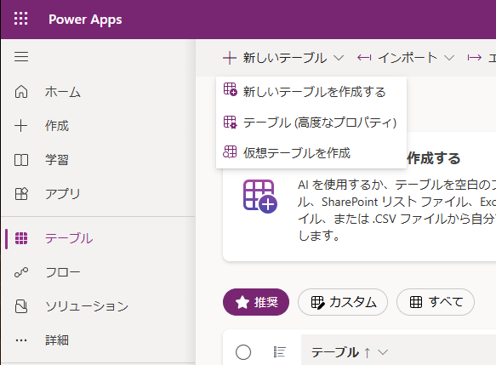This screenshot has width=496, height=365.
Task: Click the インポート toolbar button label
Action: tap(408, 58)
